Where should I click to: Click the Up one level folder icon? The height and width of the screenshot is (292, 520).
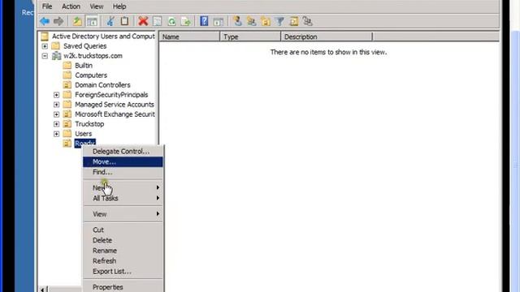77,22
